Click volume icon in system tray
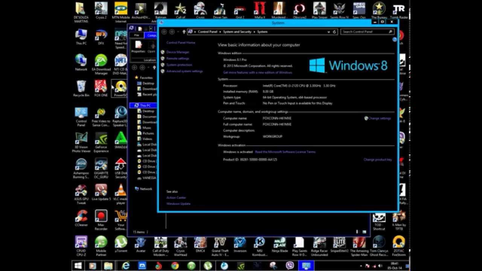Image resolution: width=482 pixels, height=271 pixels. click(381, 266)
